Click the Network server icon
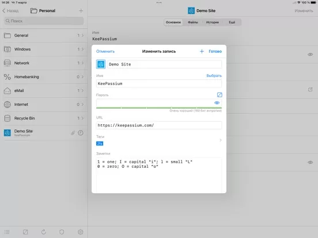This screenshot has height=238, width=318. [x=7, y=63]
